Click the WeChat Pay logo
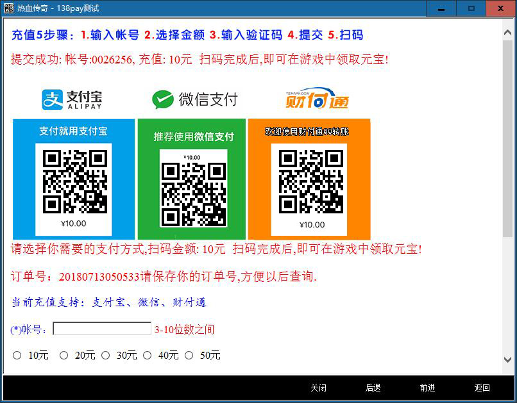This screenshot has height=403, width=517. tap(194, 99)
